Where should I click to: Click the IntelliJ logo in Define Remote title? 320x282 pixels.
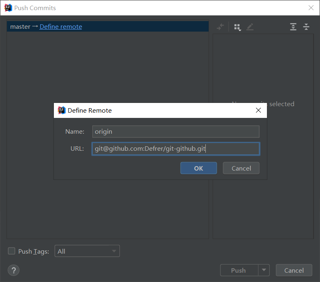62,110
